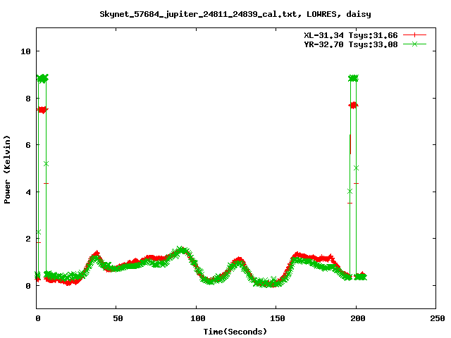
Task: Click the Power (Kelvin) y-axis label
Action: [x=8, y=169]
